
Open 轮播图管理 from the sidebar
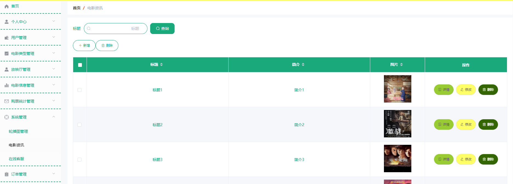(x=18, y=131)
